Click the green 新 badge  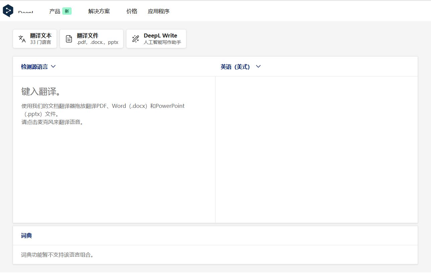(x=67, y=11)
